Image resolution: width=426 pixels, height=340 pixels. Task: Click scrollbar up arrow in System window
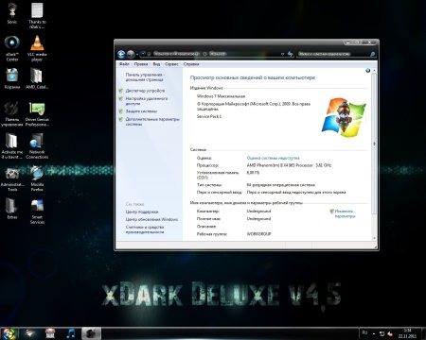375,71
